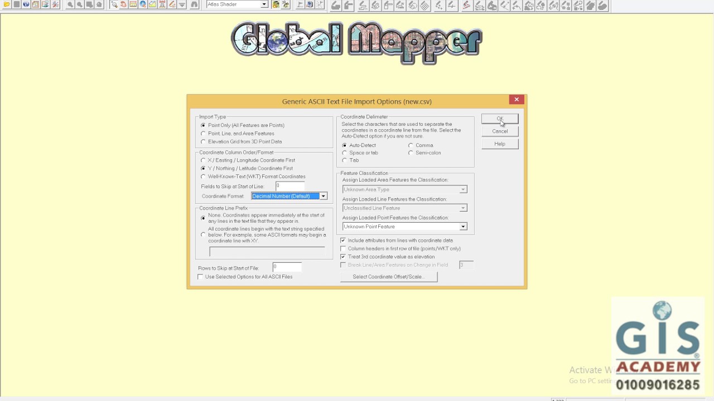Open the Coordinate Format dropdown
Screen dimensions: 714x401
323,196
